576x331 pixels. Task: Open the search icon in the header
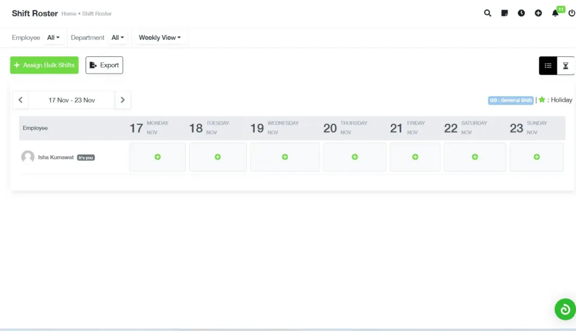pos(487,12)
